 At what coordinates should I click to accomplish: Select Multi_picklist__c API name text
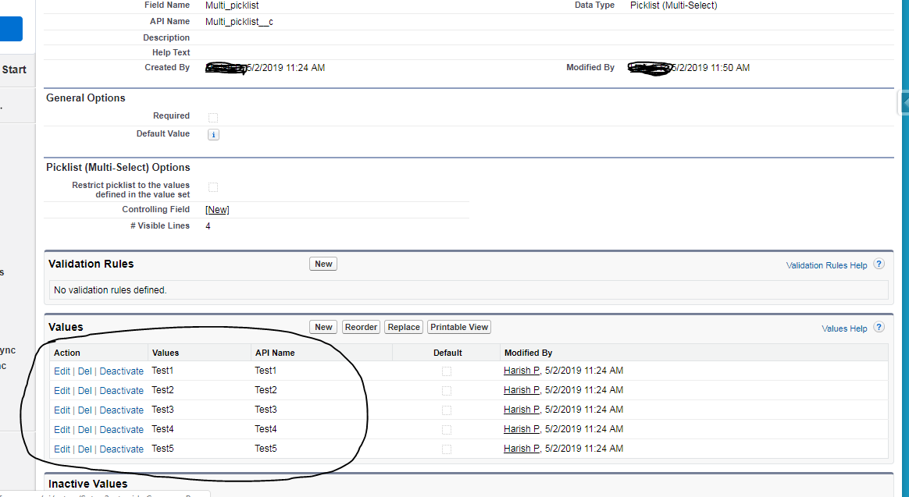pyautogui.click(x=239, y=21)
